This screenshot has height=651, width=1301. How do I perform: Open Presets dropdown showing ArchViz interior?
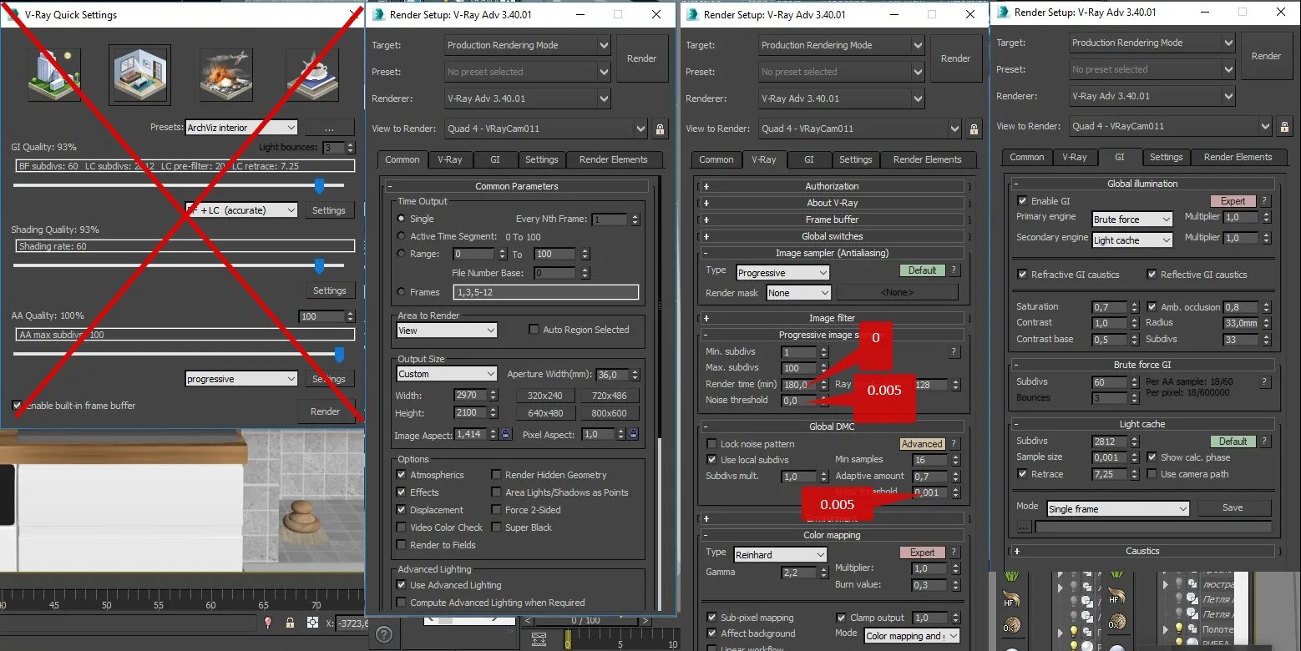[x=241, y=128]
